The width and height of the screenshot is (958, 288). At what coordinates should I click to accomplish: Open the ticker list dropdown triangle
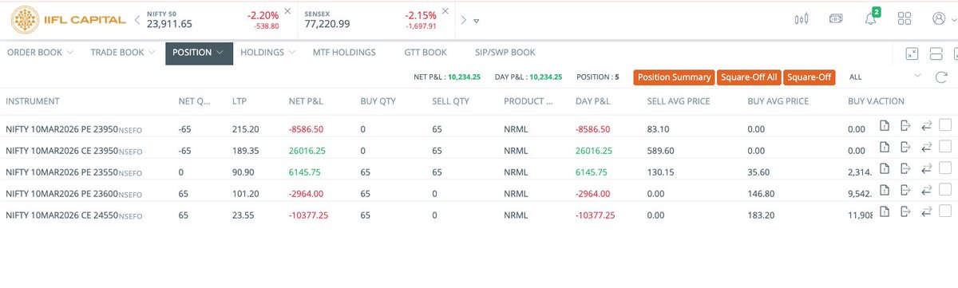(476, 21)
